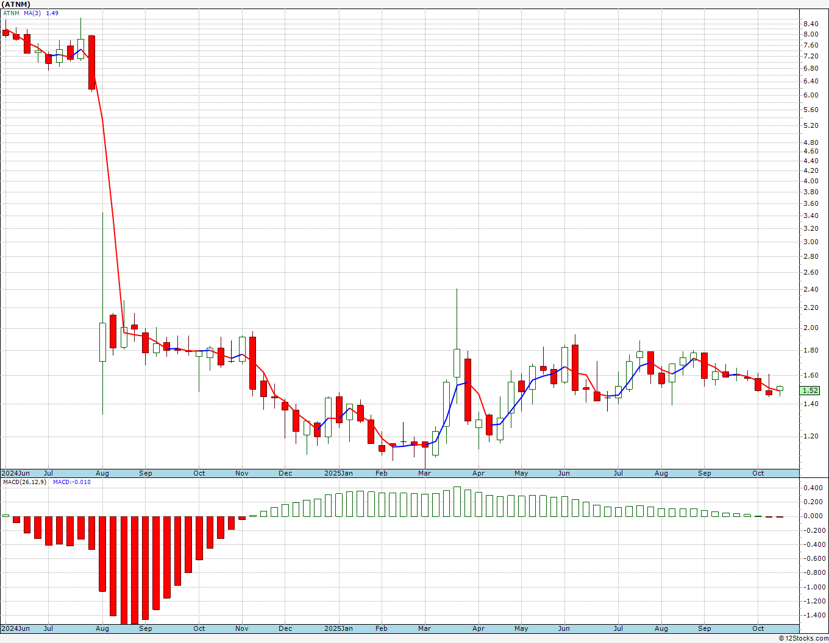829x643 pixels.
Task: Click the tallest green MACD histogram bar
Action: (457, 501)
